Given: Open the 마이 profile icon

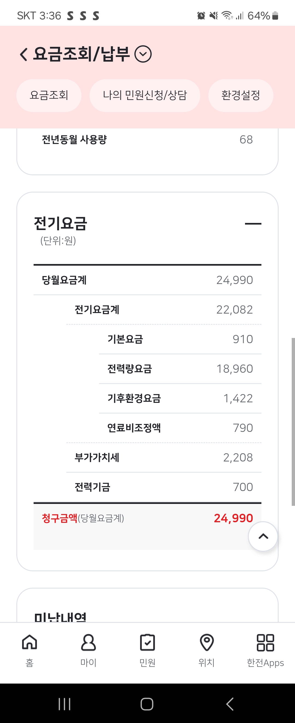Looking at the screenshot, I should [x=88, y=642].
